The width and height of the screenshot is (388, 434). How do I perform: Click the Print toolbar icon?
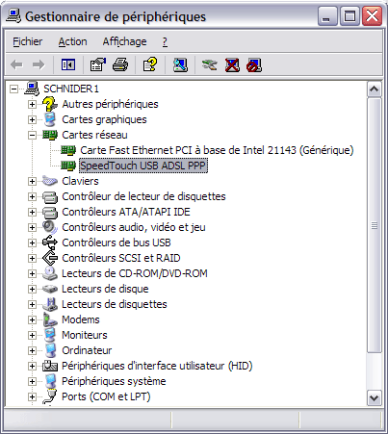tap(120, 65)
